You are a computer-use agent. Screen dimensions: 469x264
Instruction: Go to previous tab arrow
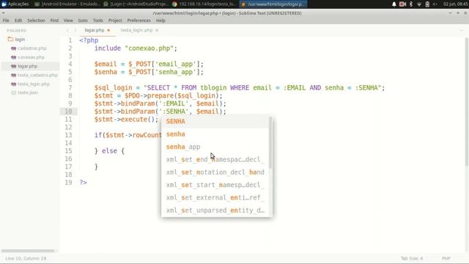tap(67, 30)
